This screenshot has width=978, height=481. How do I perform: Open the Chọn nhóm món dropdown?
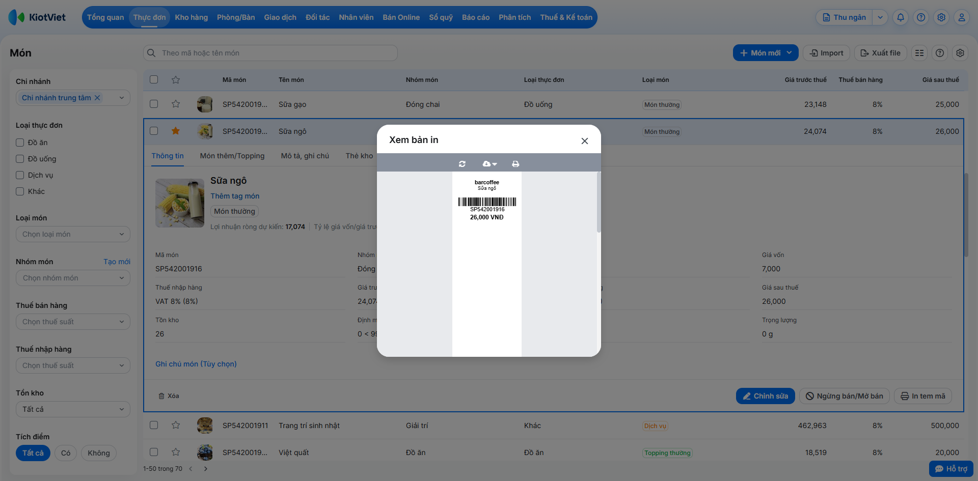pyautogui.click(x=73, y=278)
